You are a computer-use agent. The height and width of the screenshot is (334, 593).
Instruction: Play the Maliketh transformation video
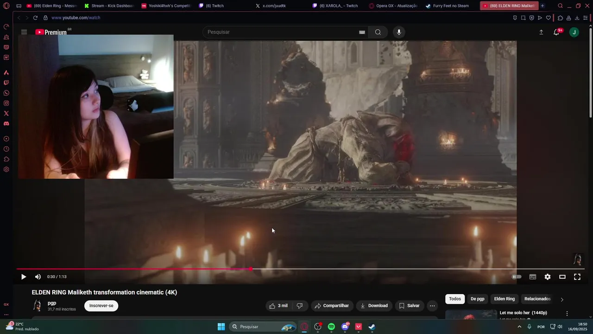pos(24,277)
